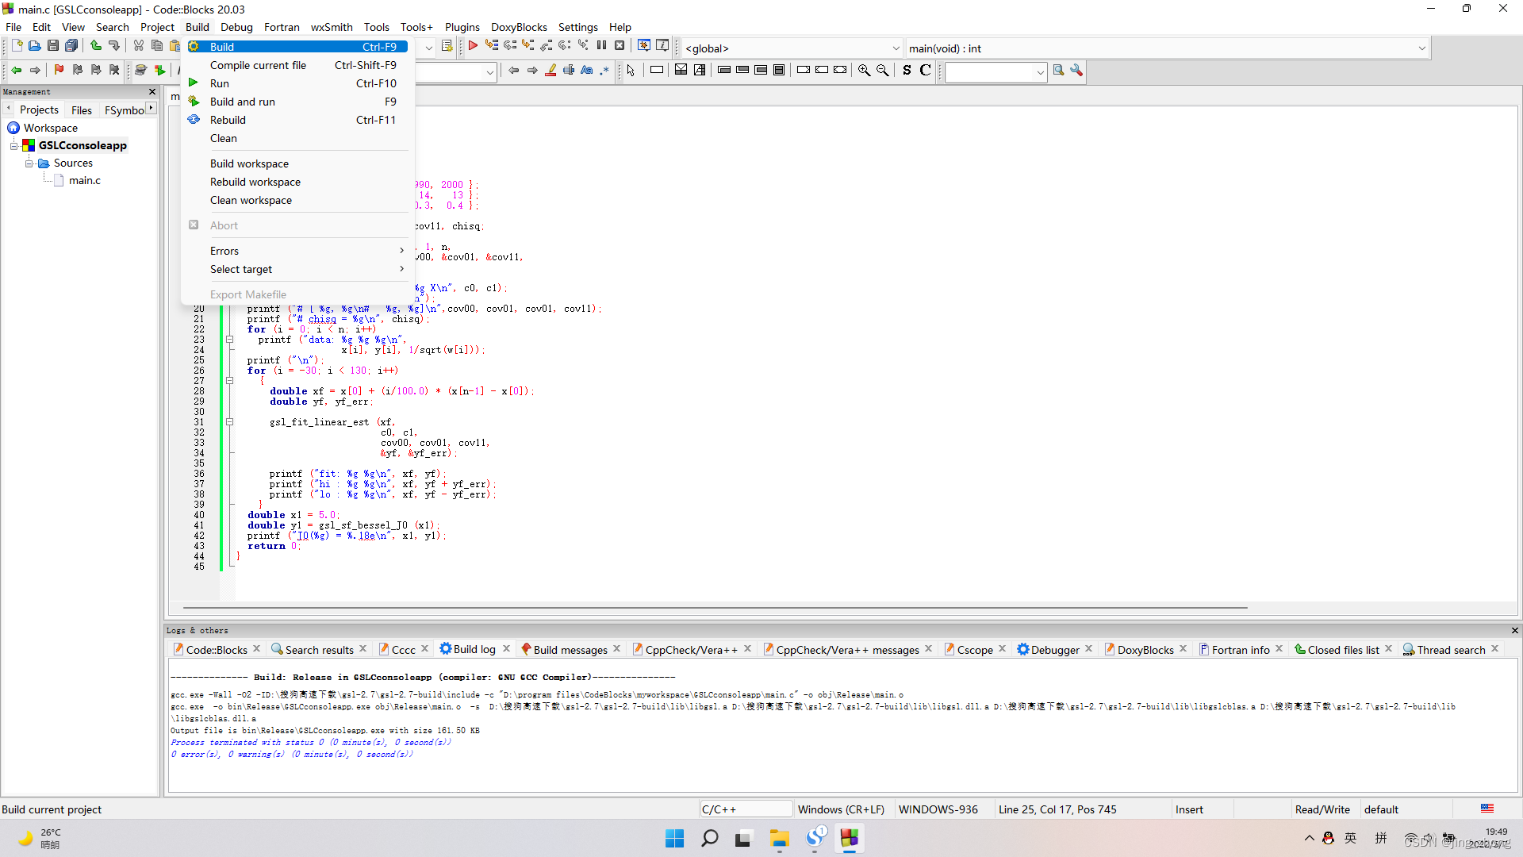Choose Build from the Build menu
Viewport: 1523px width, 857px height.
point(297,47)
